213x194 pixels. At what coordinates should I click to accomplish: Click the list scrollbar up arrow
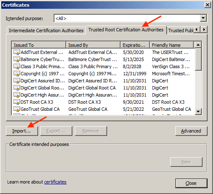click(198, 45)
